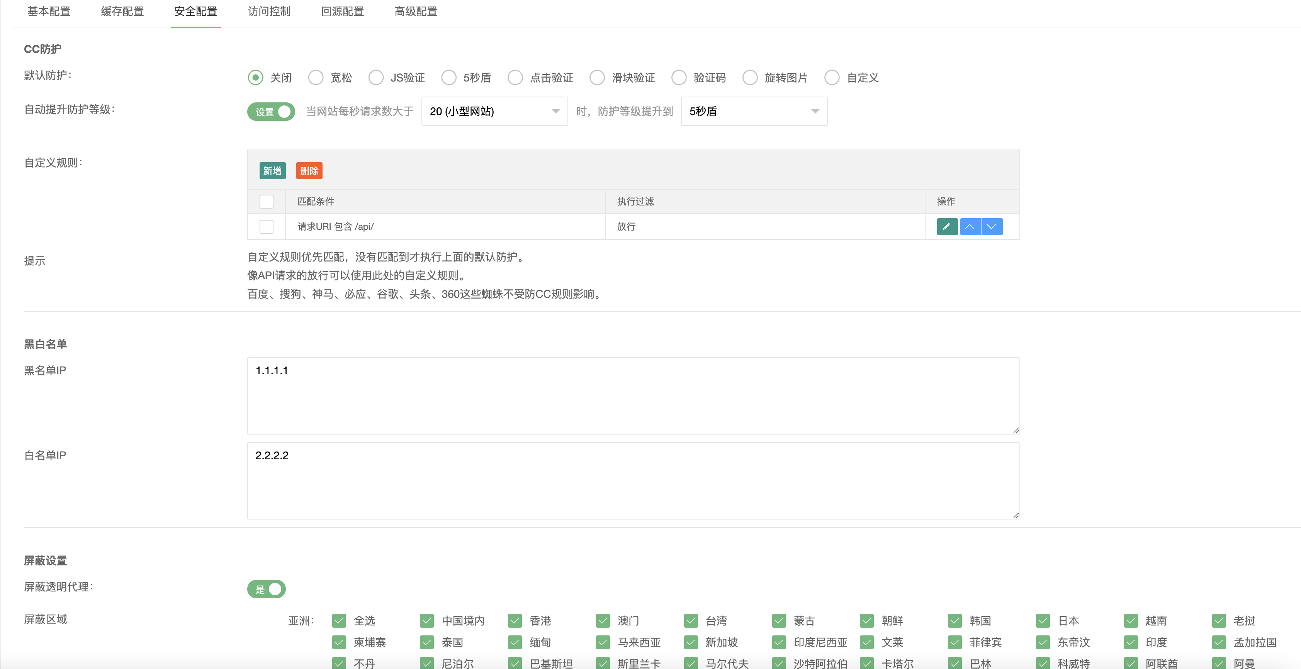Viewport: 1301px width, 669px height.
Task: Select JS验证 protection mode
Action: coord(376,77)
